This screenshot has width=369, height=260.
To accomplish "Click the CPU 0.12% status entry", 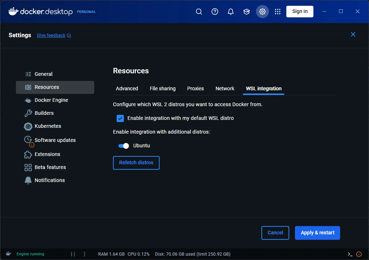I will [139, 254].
